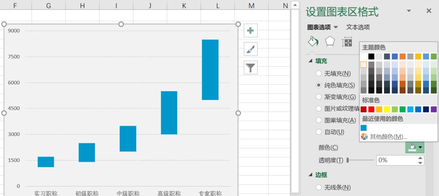Expand the 图表选项 dropdown
439x196 pixels.
[x=335, y=27]
